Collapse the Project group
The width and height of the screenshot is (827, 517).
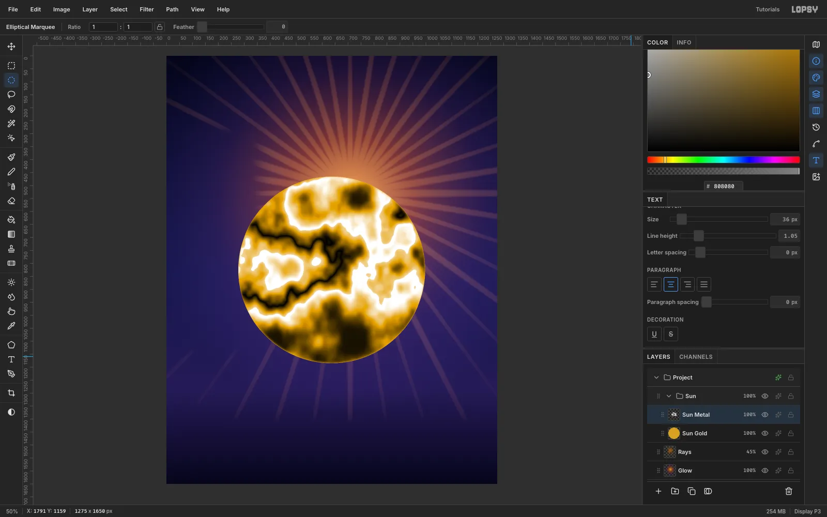click(x=656, y=377)
